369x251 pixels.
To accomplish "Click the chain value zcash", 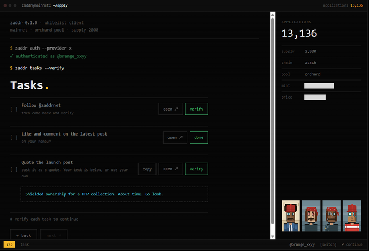I will [x=310, y=63].
